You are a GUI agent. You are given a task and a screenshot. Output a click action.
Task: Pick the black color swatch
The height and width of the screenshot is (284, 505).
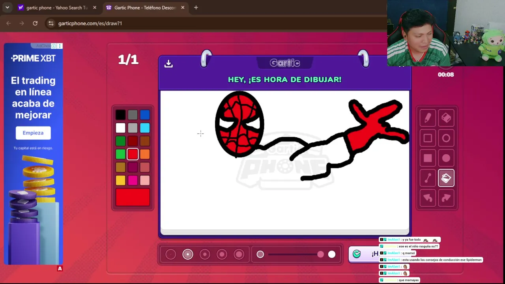tap(121, 115)
